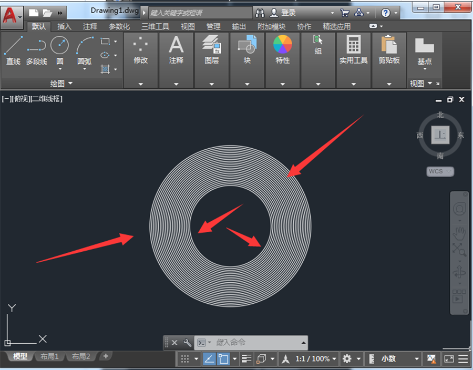Viewport: 473px width, 370px height.
Task: Switch to the 3D Tools (三维工具) tab
Action: point(155,26)
